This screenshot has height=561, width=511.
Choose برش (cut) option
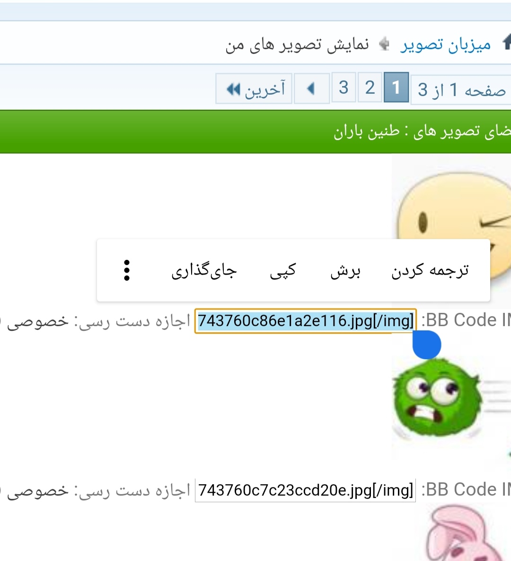tap(345, 271)
